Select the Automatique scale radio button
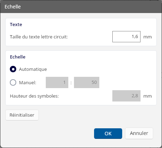The height and width of the screenshot is (148, 162). point(13,69)
